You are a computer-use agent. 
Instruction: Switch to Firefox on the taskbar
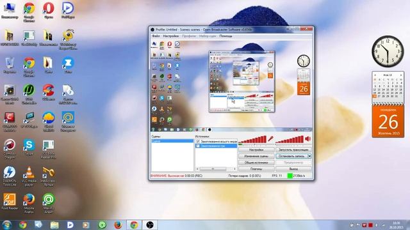118,225
